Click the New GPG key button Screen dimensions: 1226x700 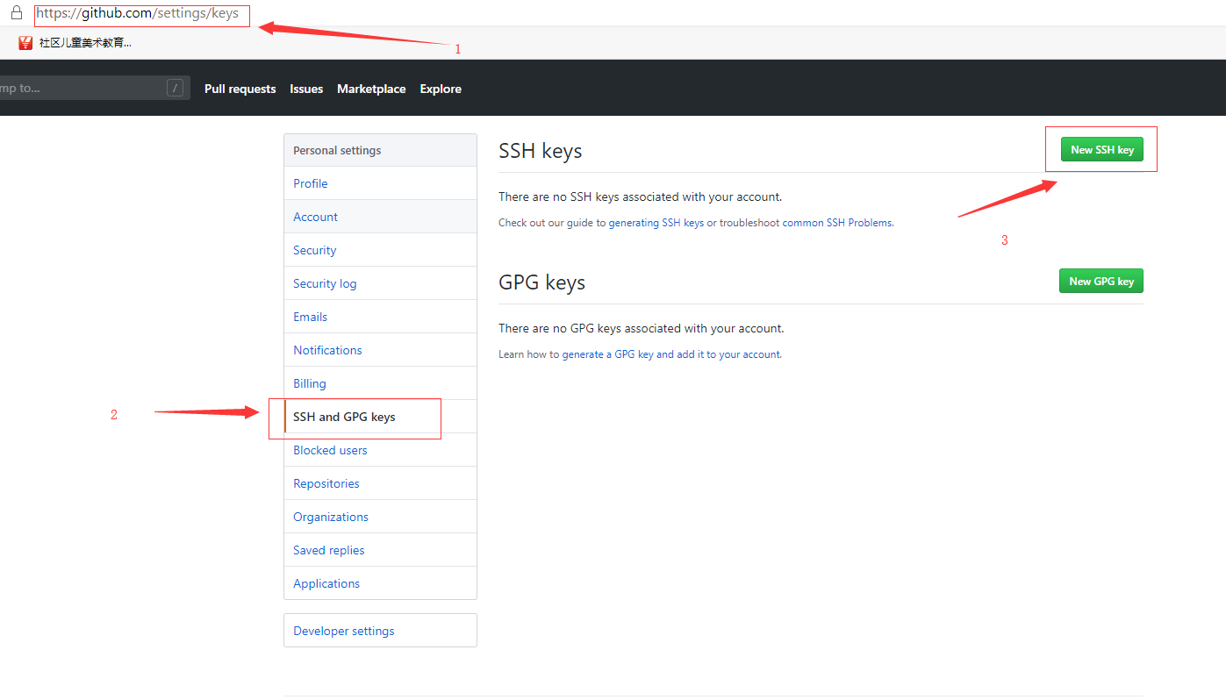(1101, 281)
